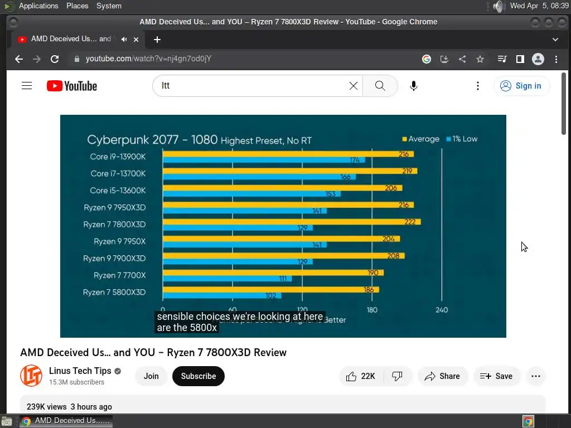Viewport: 571px width, 428px height.
Task: Open the media control queue icon
Action: tap(502, 59)
